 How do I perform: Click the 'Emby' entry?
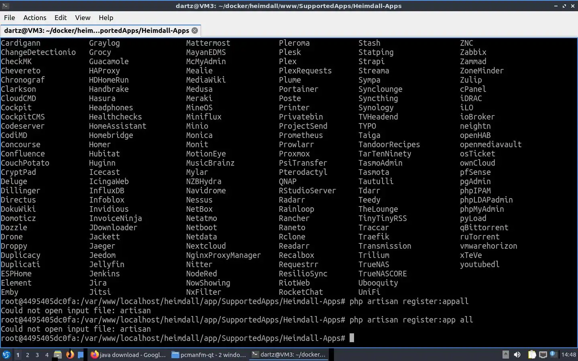10,292
